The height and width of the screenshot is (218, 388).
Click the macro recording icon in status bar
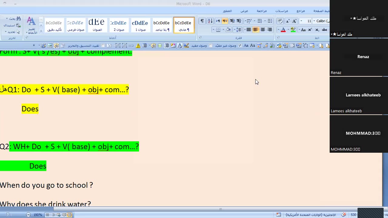[279, 215]
